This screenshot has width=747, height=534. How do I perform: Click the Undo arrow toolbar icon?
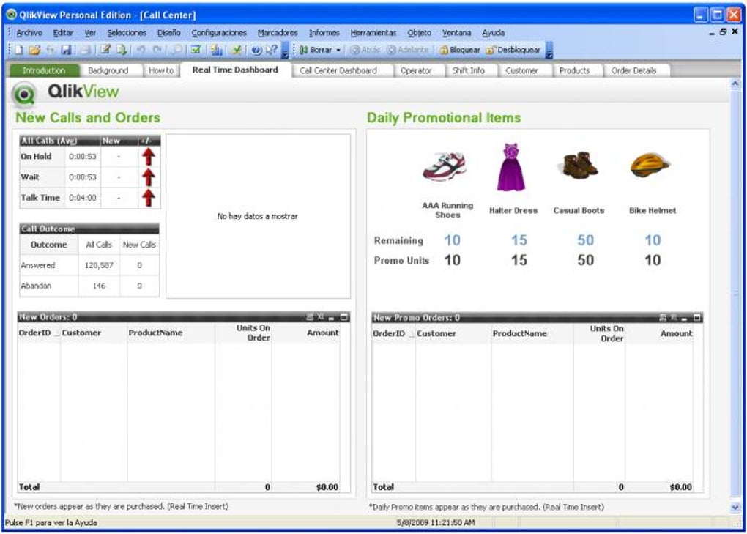141,50
